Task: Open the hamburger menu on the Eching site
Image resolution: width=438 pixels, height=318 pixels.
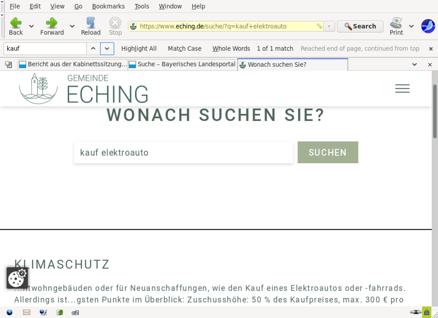Action: [402, 89]
